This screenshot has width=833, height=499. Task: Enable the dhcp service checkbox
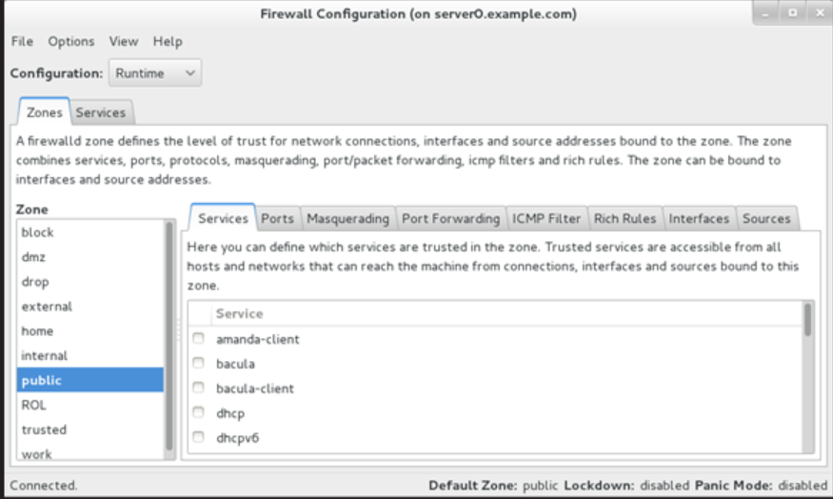[x=198, y=413]
